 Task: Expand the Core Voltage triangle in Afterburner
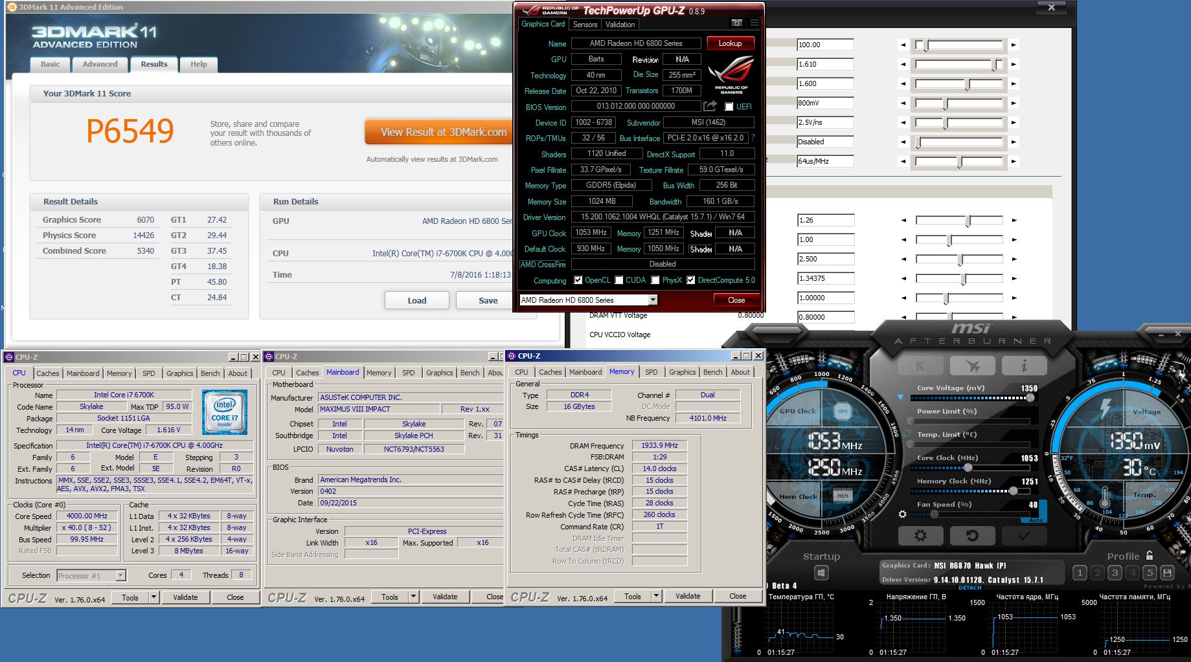click(x=900, y=397)
